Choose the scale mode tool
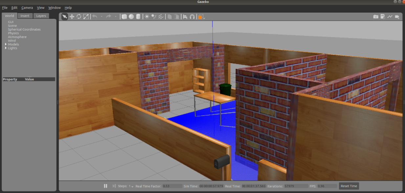 pos(86,17)
